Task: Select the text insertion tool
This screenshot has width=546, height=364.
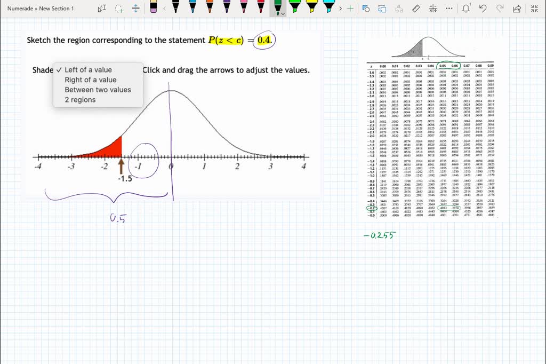Action: (101, 9)
